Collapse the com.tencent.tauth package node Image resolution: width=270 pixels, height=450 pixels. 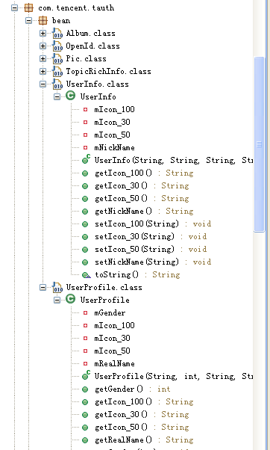tap(14, 7)
